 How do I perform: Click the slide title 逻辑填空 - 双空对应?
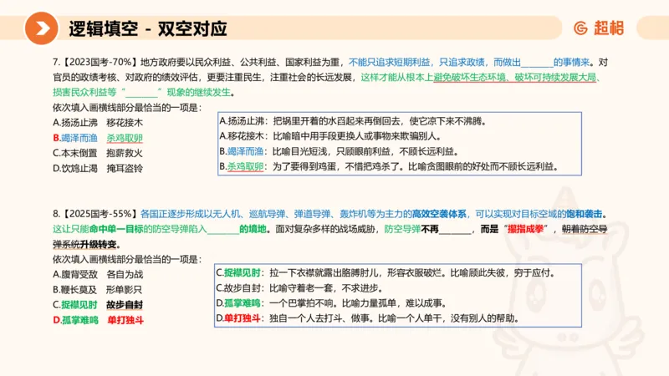click(x=148, y=28)
